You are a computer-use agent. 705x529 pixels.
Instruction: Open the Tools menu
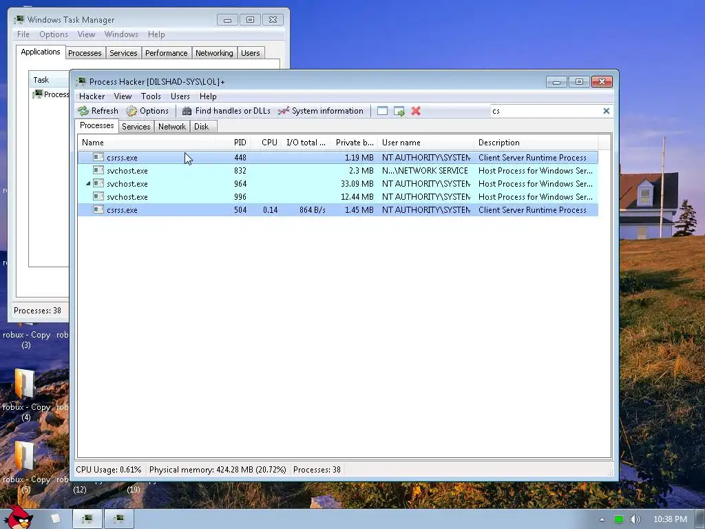(151, 96)
